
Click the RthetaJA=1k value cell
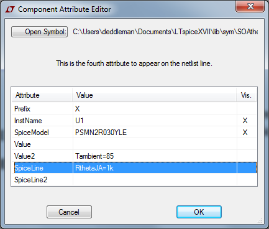tap(155, 168)
